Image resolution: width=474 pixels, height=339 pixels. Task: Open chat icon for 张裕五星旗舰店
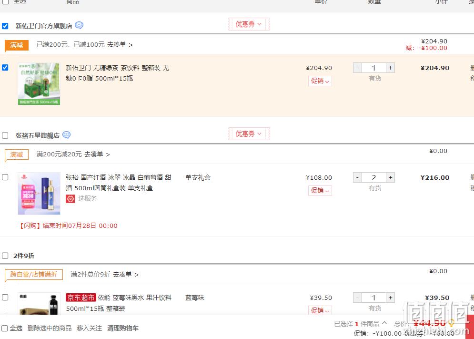point(67,134)
